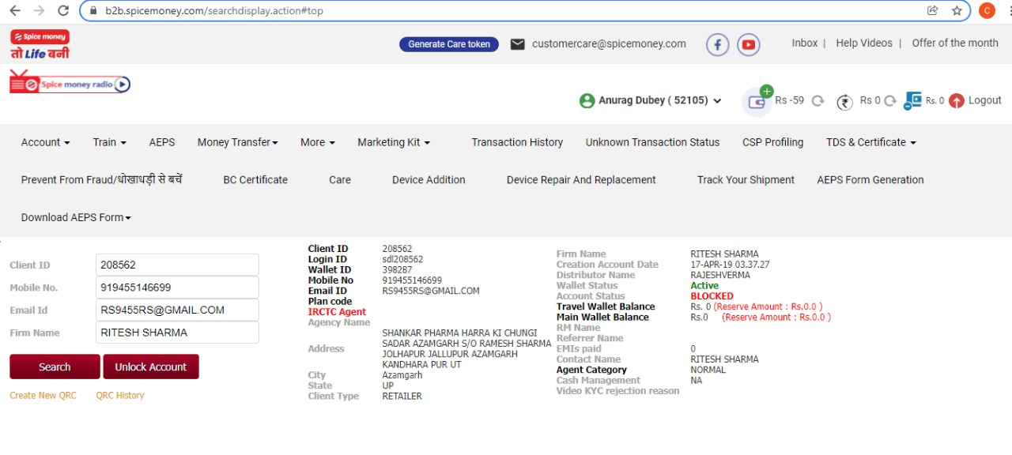Open the Inbox link
The image size is (1012, 455).
[x=805, y=43]
